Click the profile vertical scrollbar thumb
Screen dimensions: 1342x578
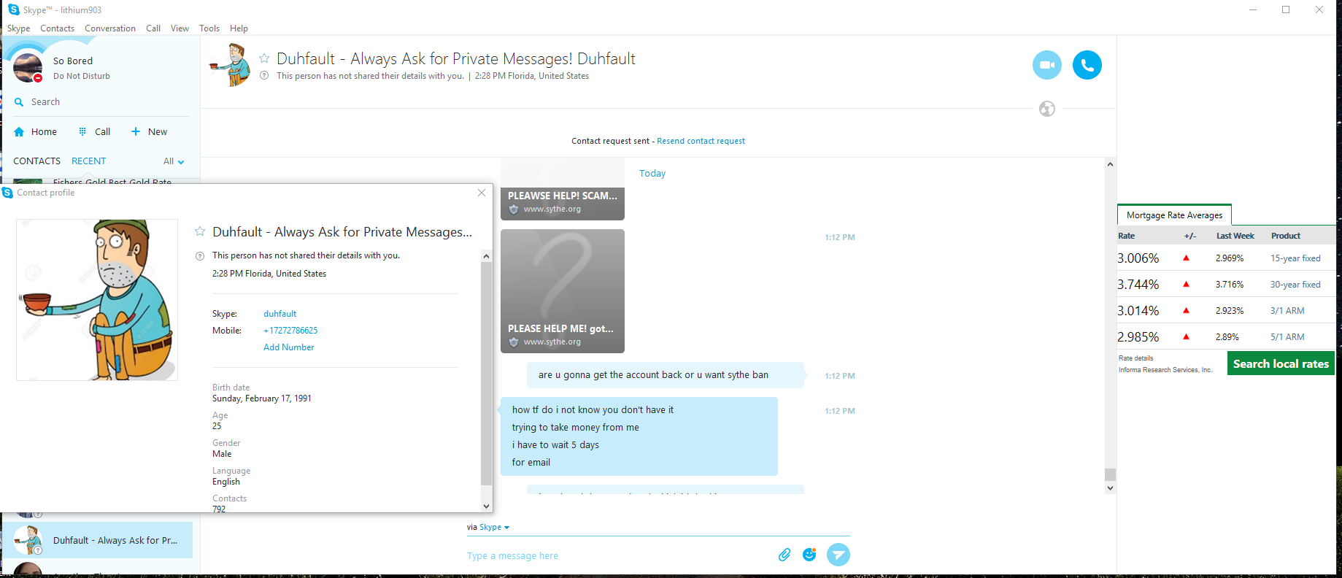pyautogui.click(x=487, y=374)
